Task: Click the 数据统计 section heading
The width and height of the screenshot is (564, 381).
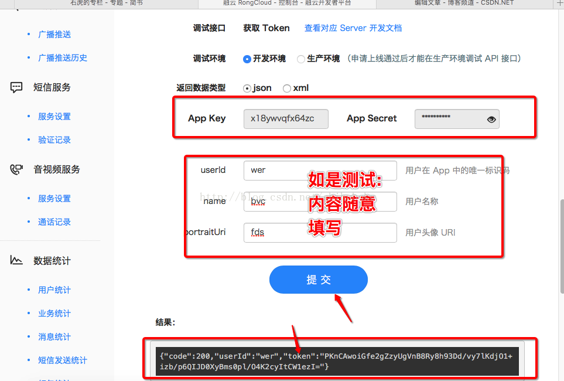Action: [52, 261]
